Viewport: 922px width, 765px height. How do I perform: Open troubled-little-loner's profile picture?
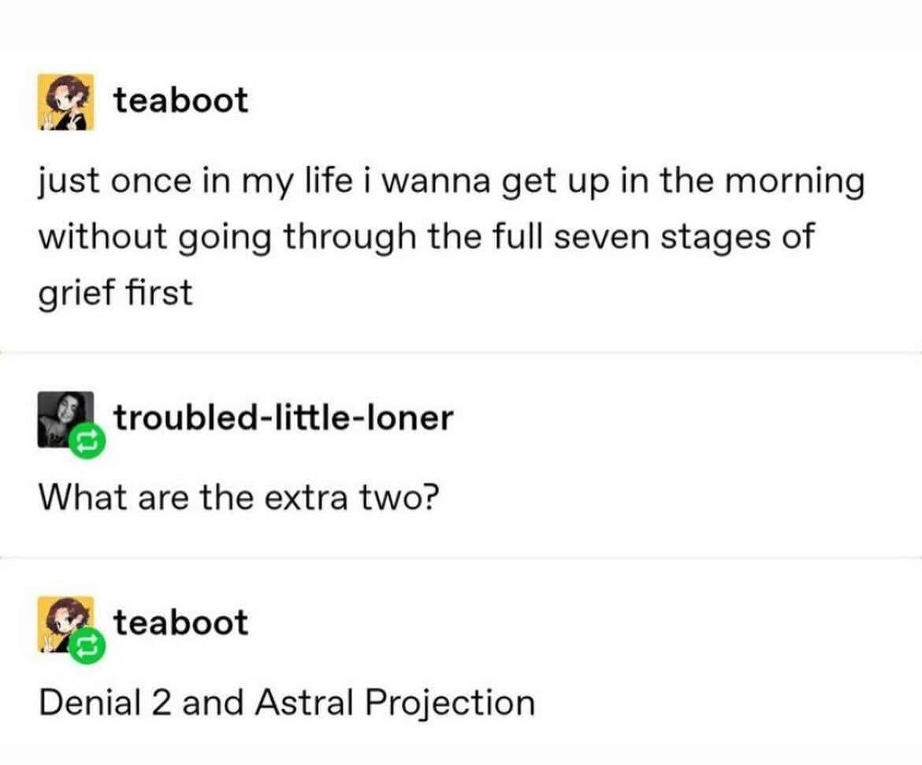pos(61,416)
